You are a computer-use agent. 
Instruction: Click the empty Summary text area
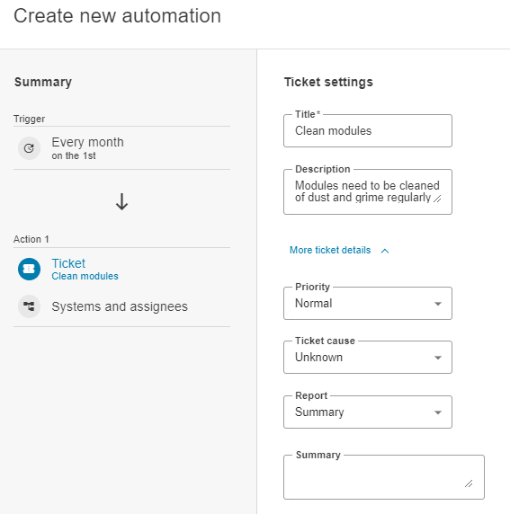coord(384,477)
